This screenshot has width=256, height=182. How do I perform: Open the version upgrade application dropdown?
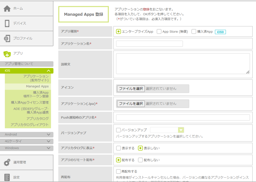tap(181, 130)
